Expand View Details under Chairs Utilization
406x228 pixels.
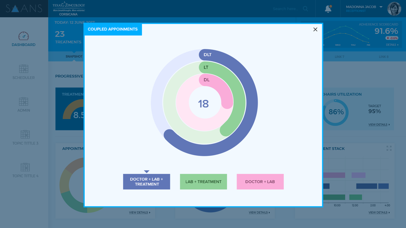[x=379, y=125]
